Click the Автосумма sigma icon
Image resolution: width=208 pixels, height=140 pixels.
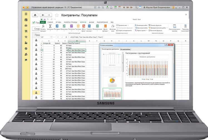click(50, 26)
